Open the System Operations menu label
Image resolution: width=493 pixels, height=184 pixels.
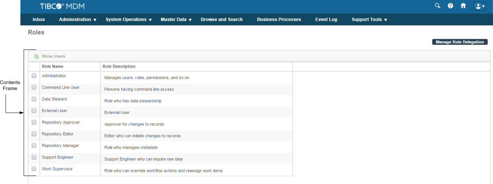126,20
